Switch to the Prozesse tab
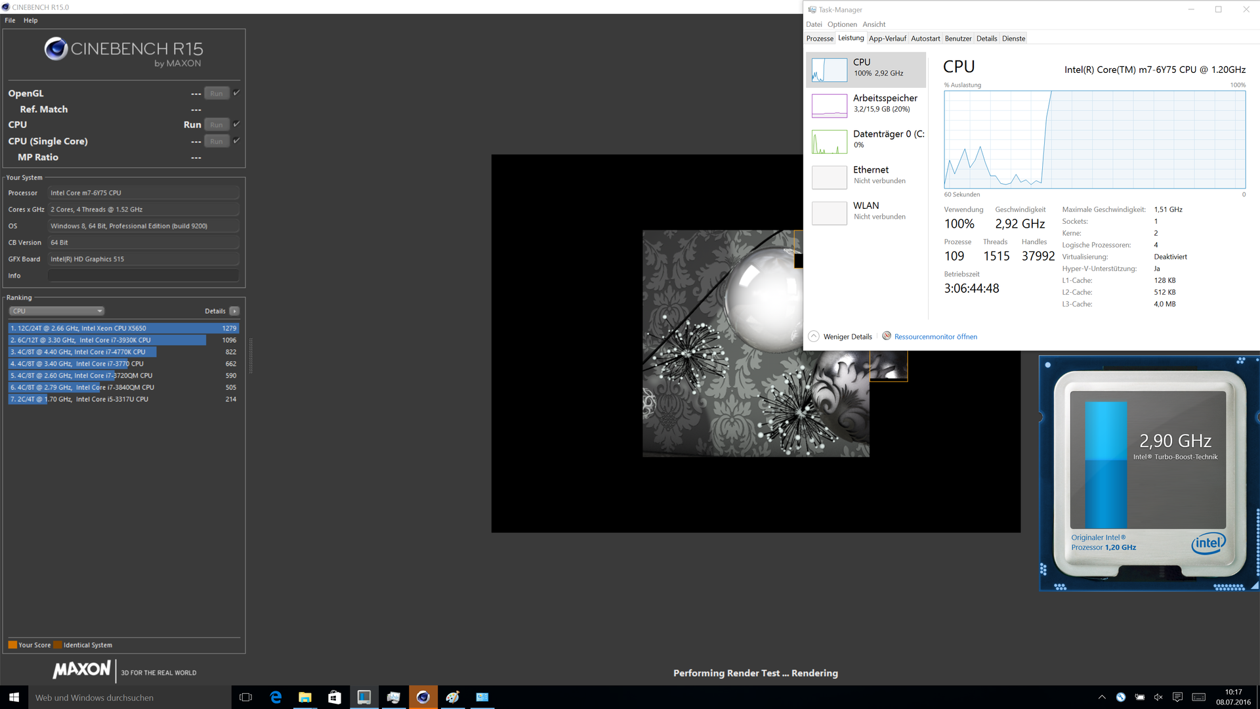 click(820, 39)
